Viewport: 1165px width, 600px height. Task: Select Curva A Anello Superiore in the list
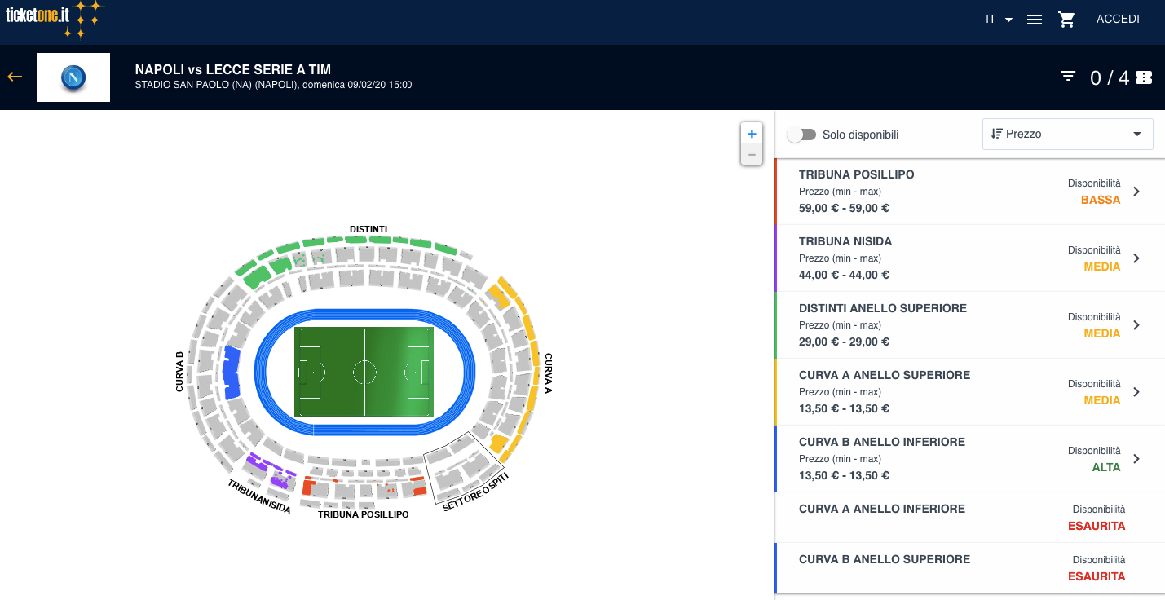coord(970,391)
